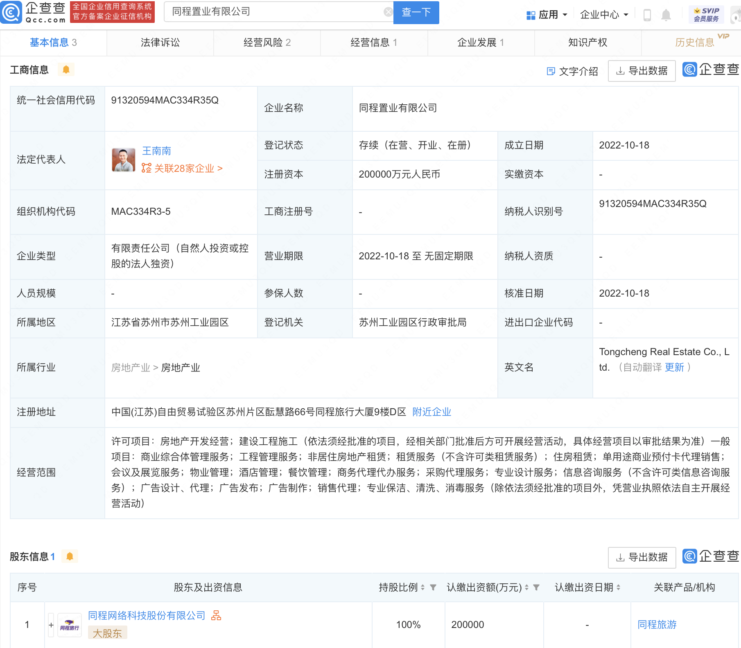Open shareholder 同程网络科技股份有限公司 link

(x=147, y=615)
